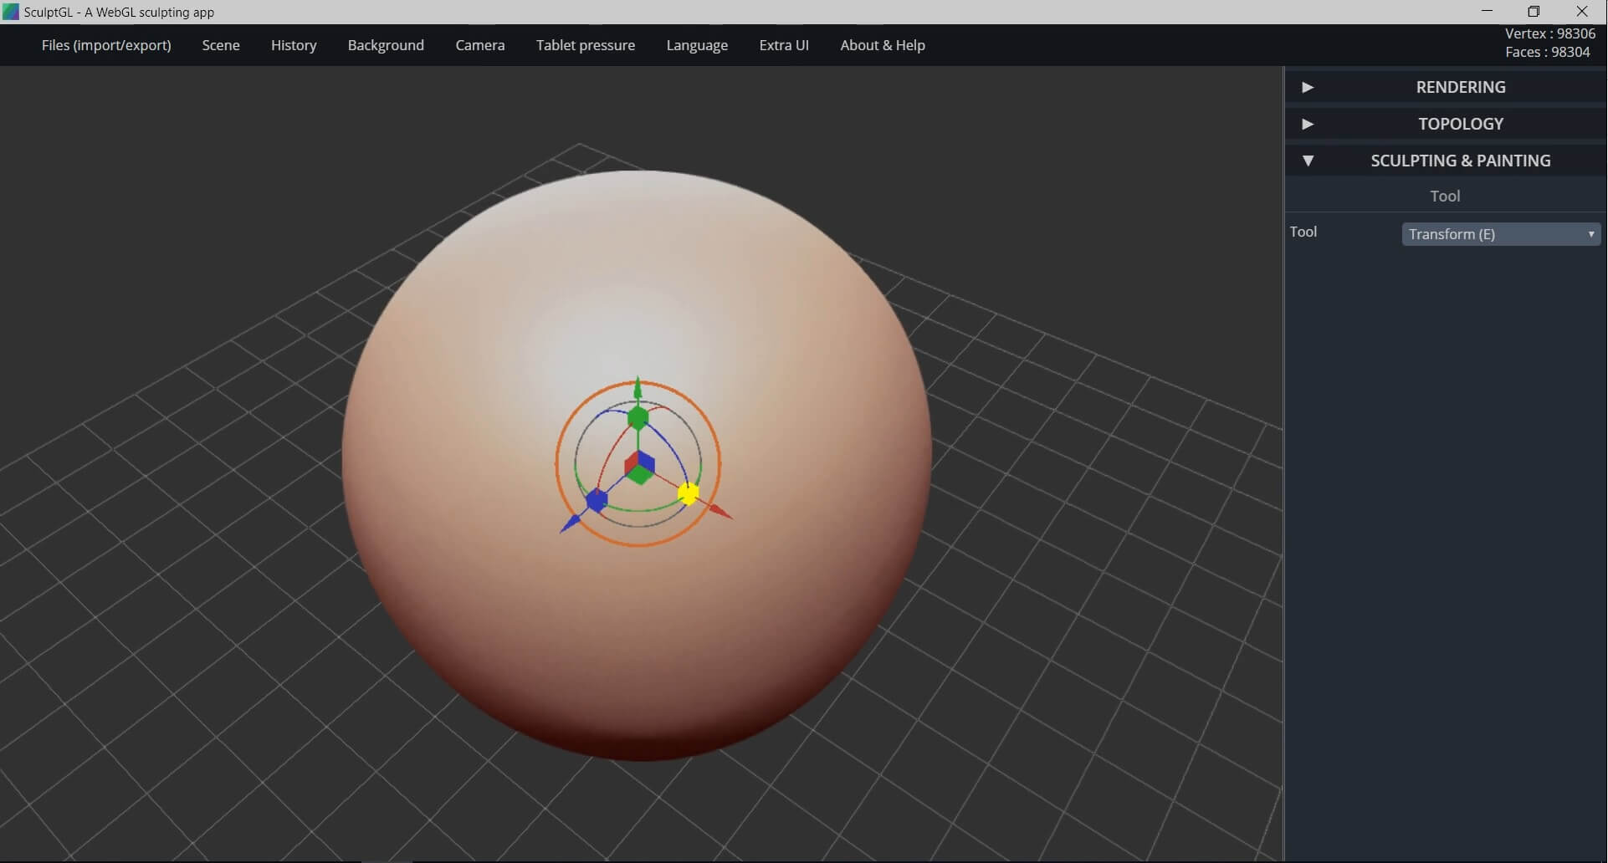Screen dimensions: 1608x863
Task: Open the Language menu
Action: (697, 45)
